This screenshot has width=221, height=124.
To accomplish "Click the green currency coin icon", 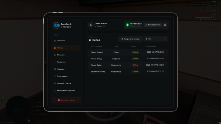I will pyautogui.click(x=127, y=25).
